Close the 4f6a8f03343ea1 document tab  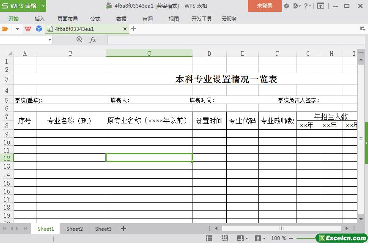tap(125, 29)
